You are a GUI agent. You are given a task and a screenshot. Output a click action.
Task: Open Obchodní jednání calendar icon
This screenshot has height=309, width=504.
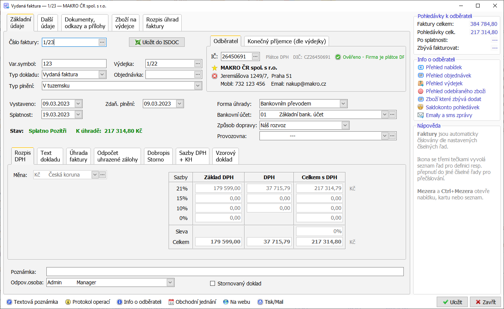pos(172,302)
